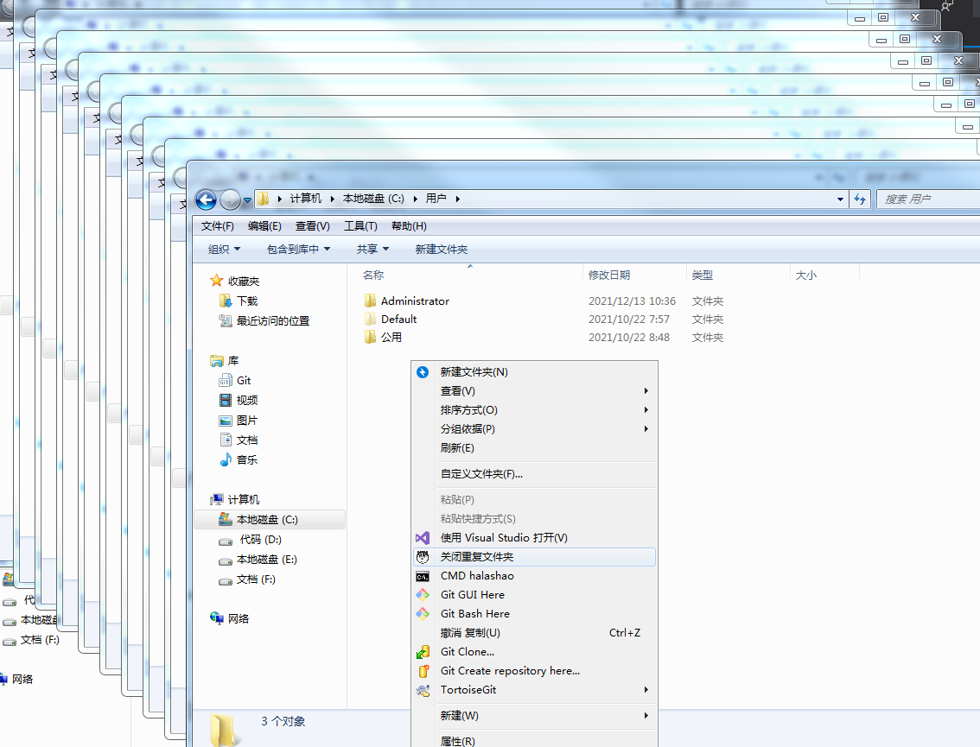Open the 帮助(H) menu
980x747 pixels.
[409, 226]
